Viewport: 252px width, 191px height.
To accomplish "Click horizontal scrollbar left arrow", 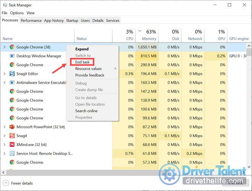I will coord(3,173).
